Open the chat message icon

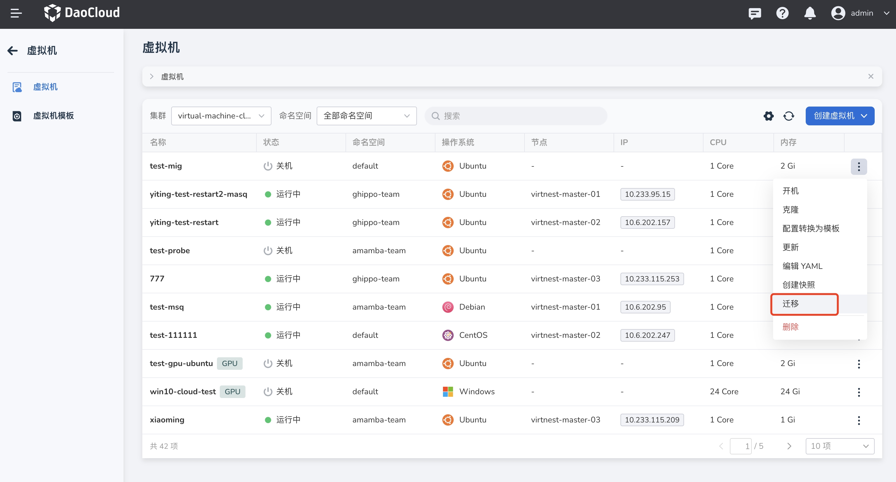coord(754,13)
